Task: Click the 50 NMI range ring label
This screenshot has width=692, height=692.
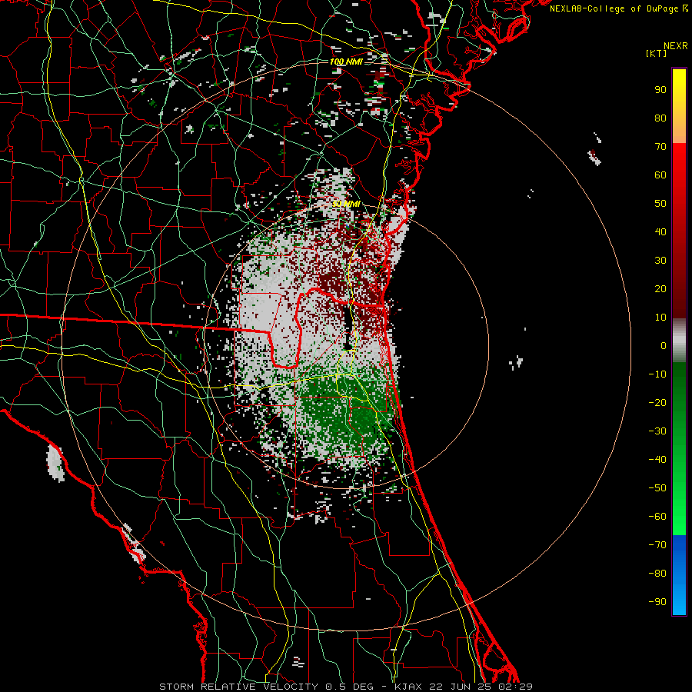Action: click(x=346, y=204)
